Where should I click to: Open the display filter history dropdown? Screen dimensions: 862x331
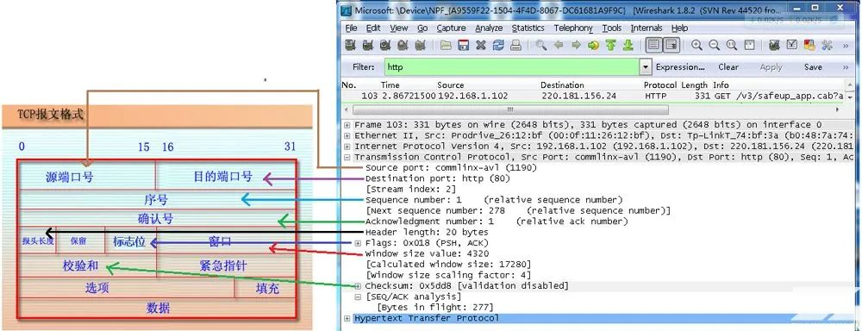646,67
